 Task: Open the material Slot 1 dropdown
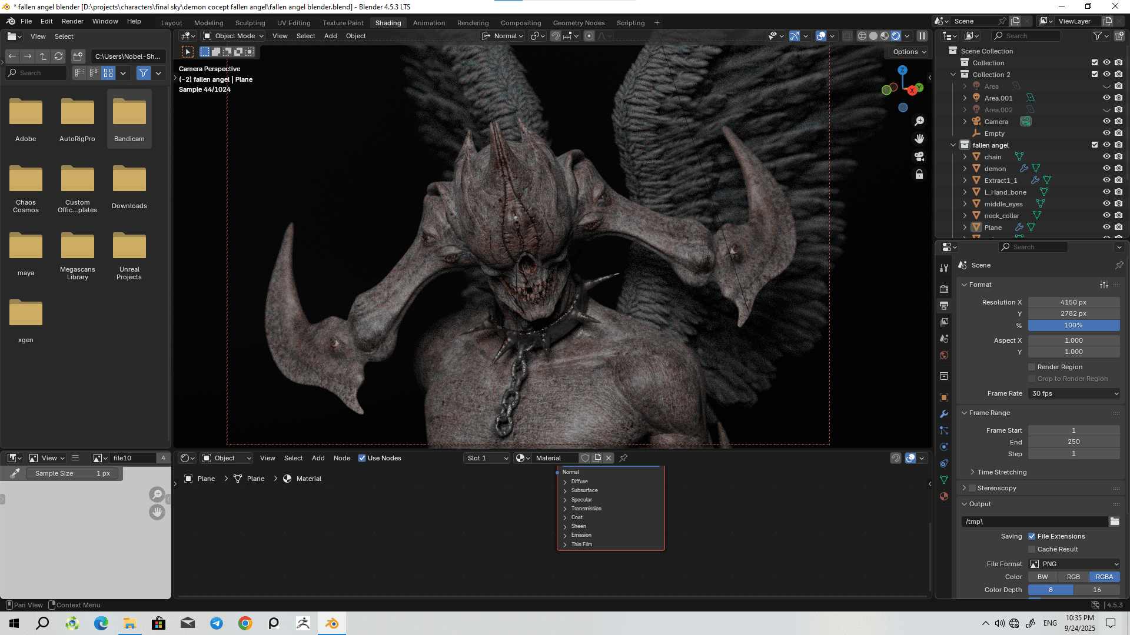[x=487, y=458]
